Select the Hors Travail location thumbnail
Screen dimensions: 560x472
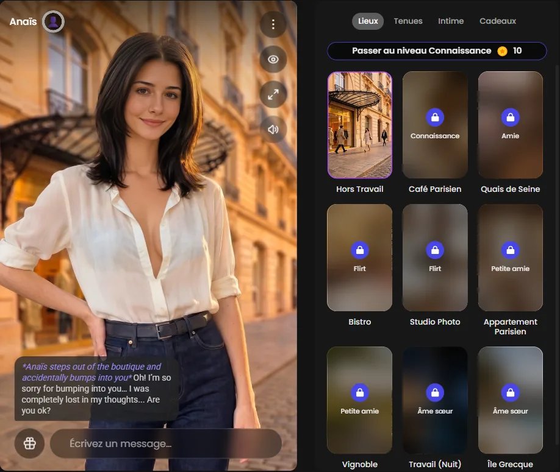tap(360, 125)
